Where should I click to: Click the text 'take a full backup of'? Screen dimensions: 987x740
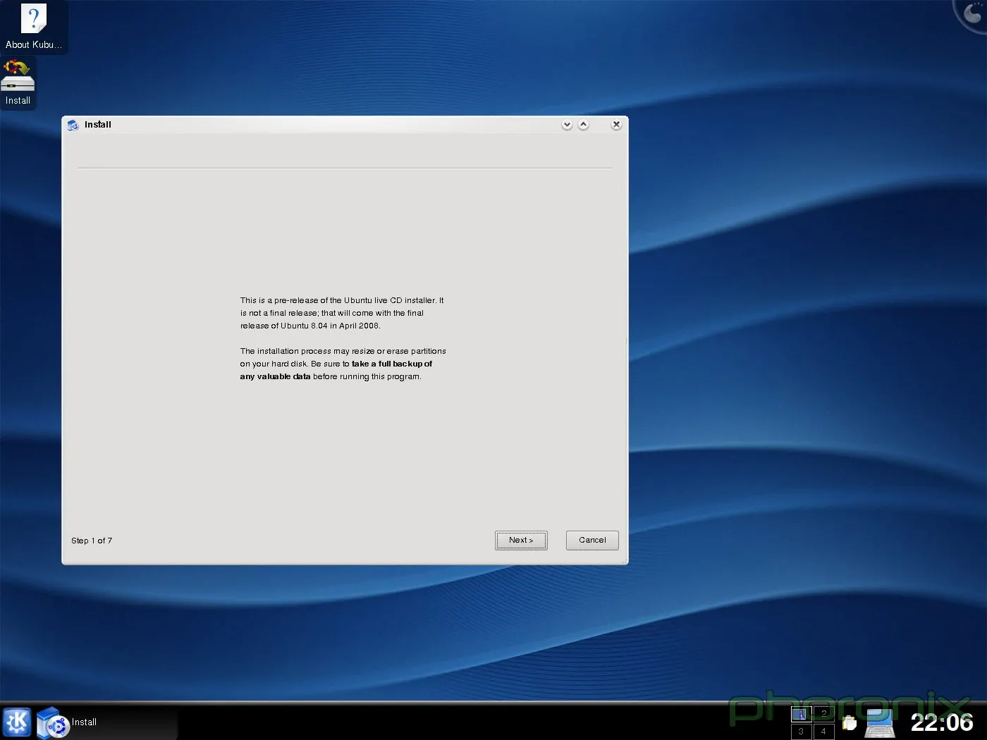(x=392, y=364)
